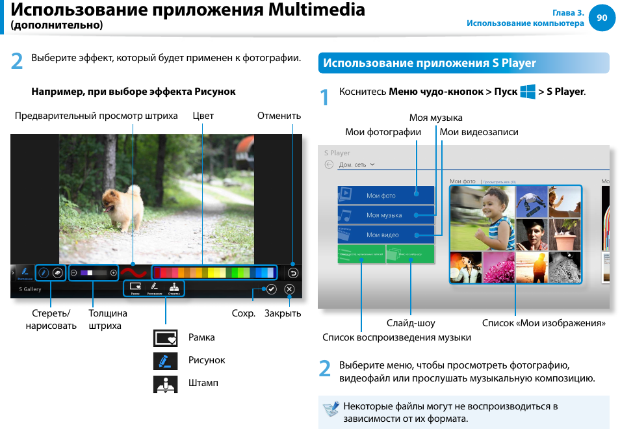
Task: Adjust the stroke thickness slider bar
Action: tap(94, 273)
